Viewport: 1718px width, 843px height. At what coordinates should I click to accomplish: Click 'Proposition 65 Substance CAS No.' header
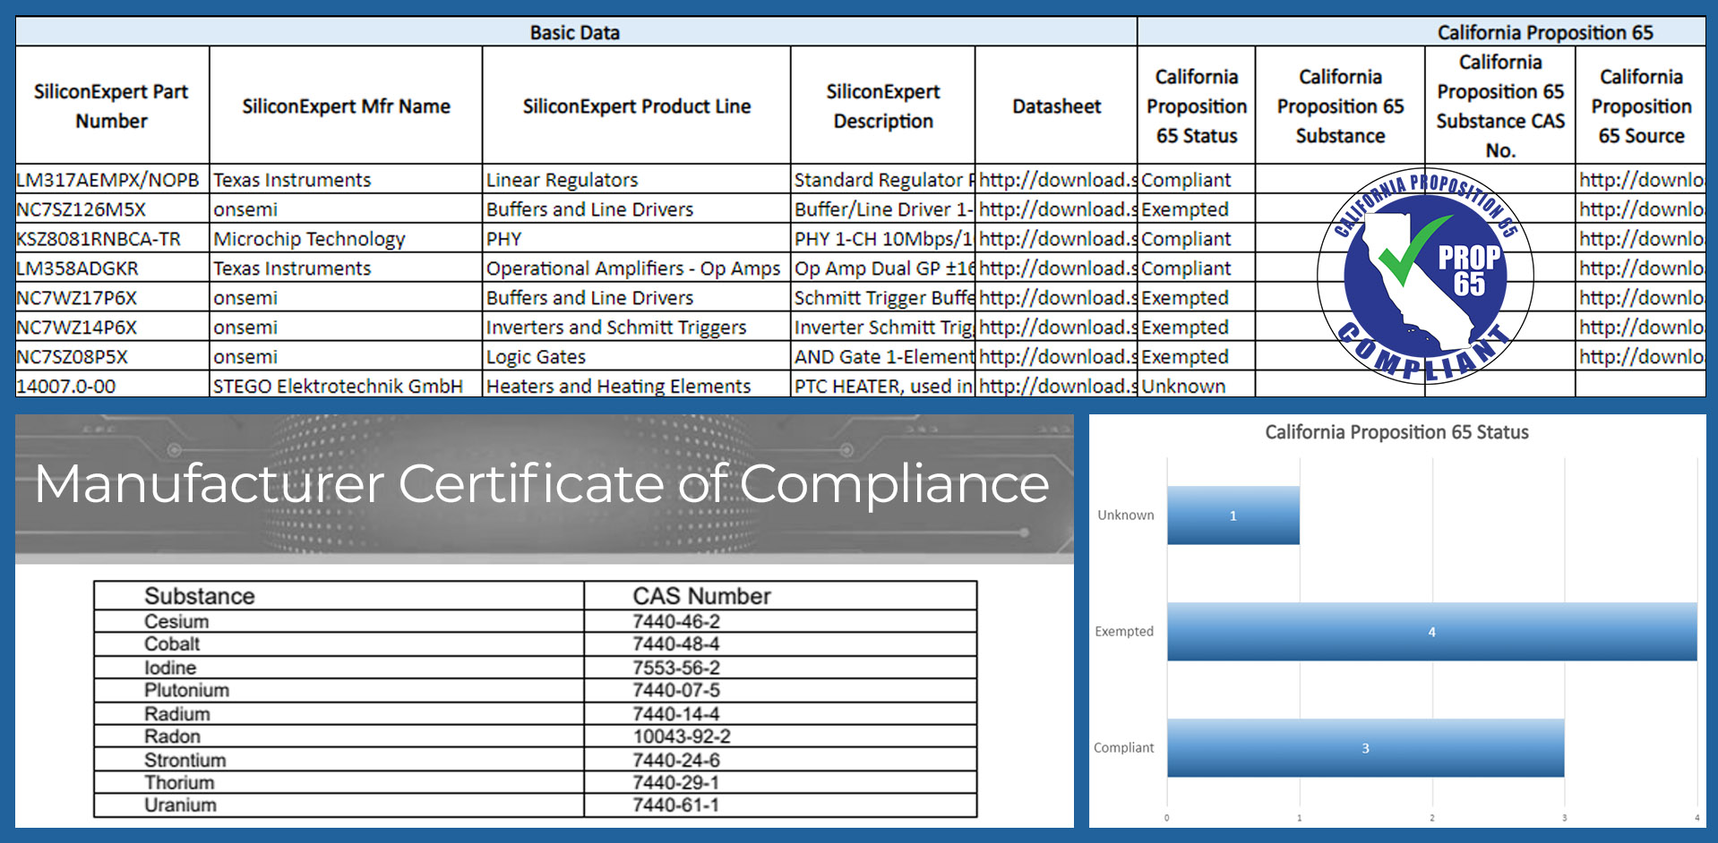(x=1500, y=106)
